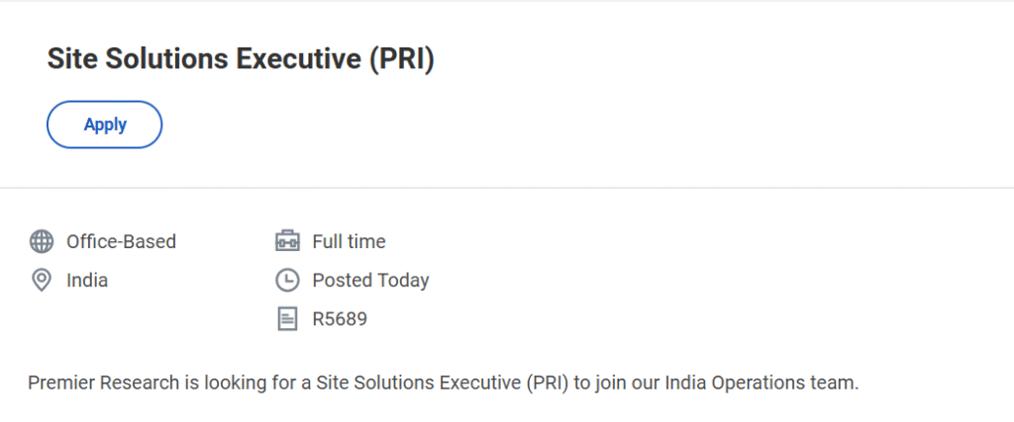Click the Apply button

pyautogui.click(x=104, y=125)
